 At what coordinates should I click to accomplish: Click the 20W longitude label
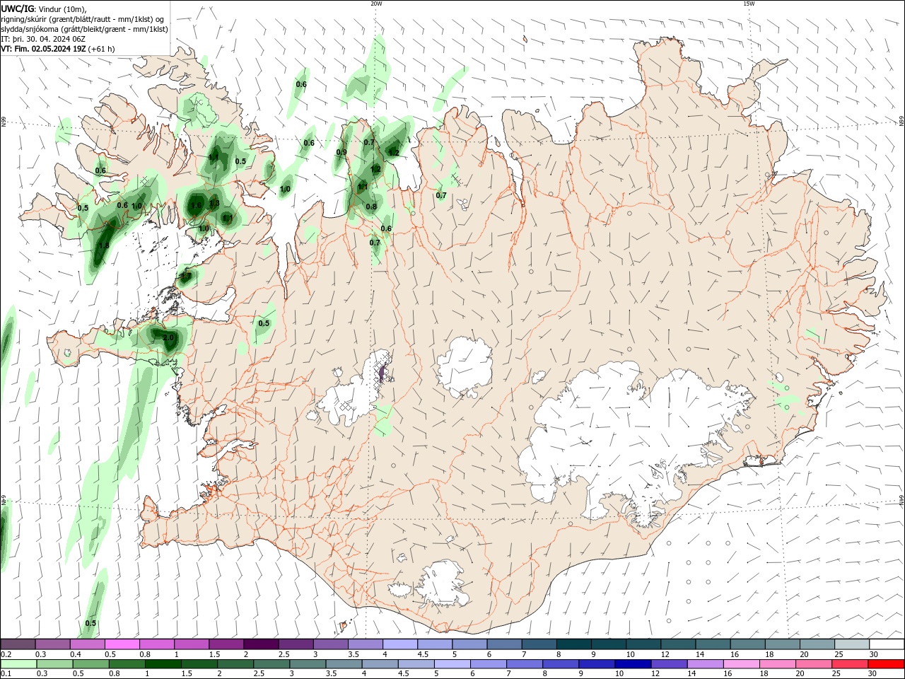376,4
